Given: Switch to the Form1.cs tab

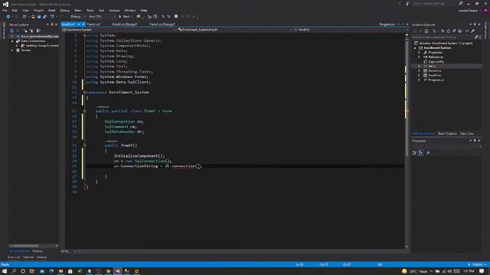Looking at the screenshot, I should click(93, 24).
